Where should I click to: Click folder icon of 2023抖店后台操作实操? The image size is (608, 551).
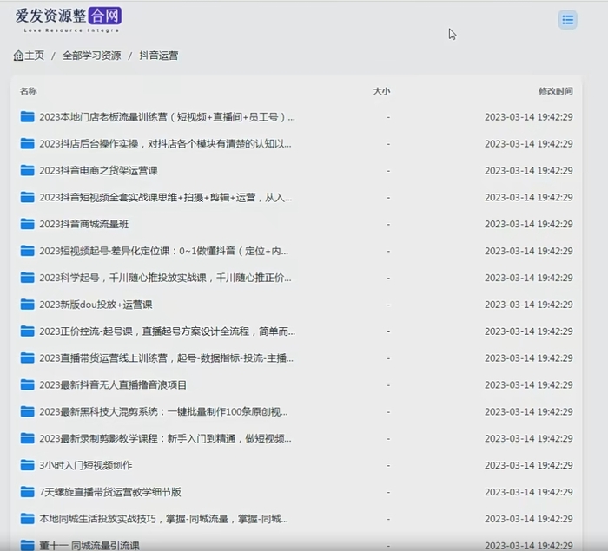(27, 144)
